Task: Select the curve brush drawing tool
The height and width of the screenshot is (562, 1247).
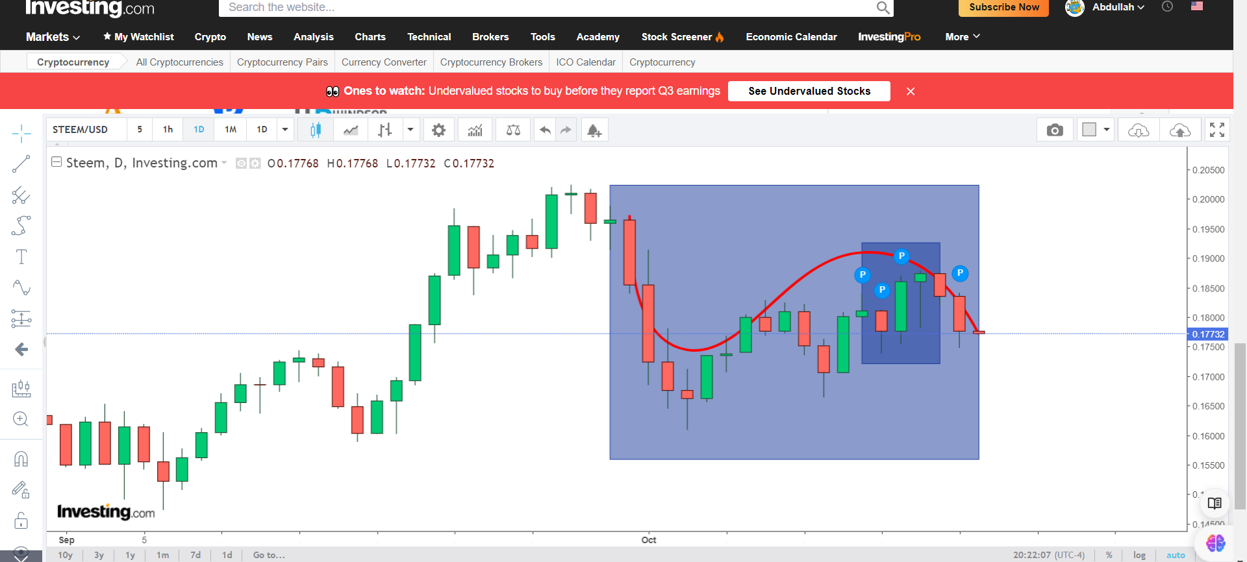Action: tap(21, 226)
